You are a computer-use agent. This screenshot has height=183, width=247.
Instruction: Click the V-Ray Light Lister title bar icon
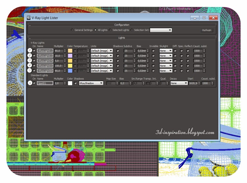(x=29, y=18)
